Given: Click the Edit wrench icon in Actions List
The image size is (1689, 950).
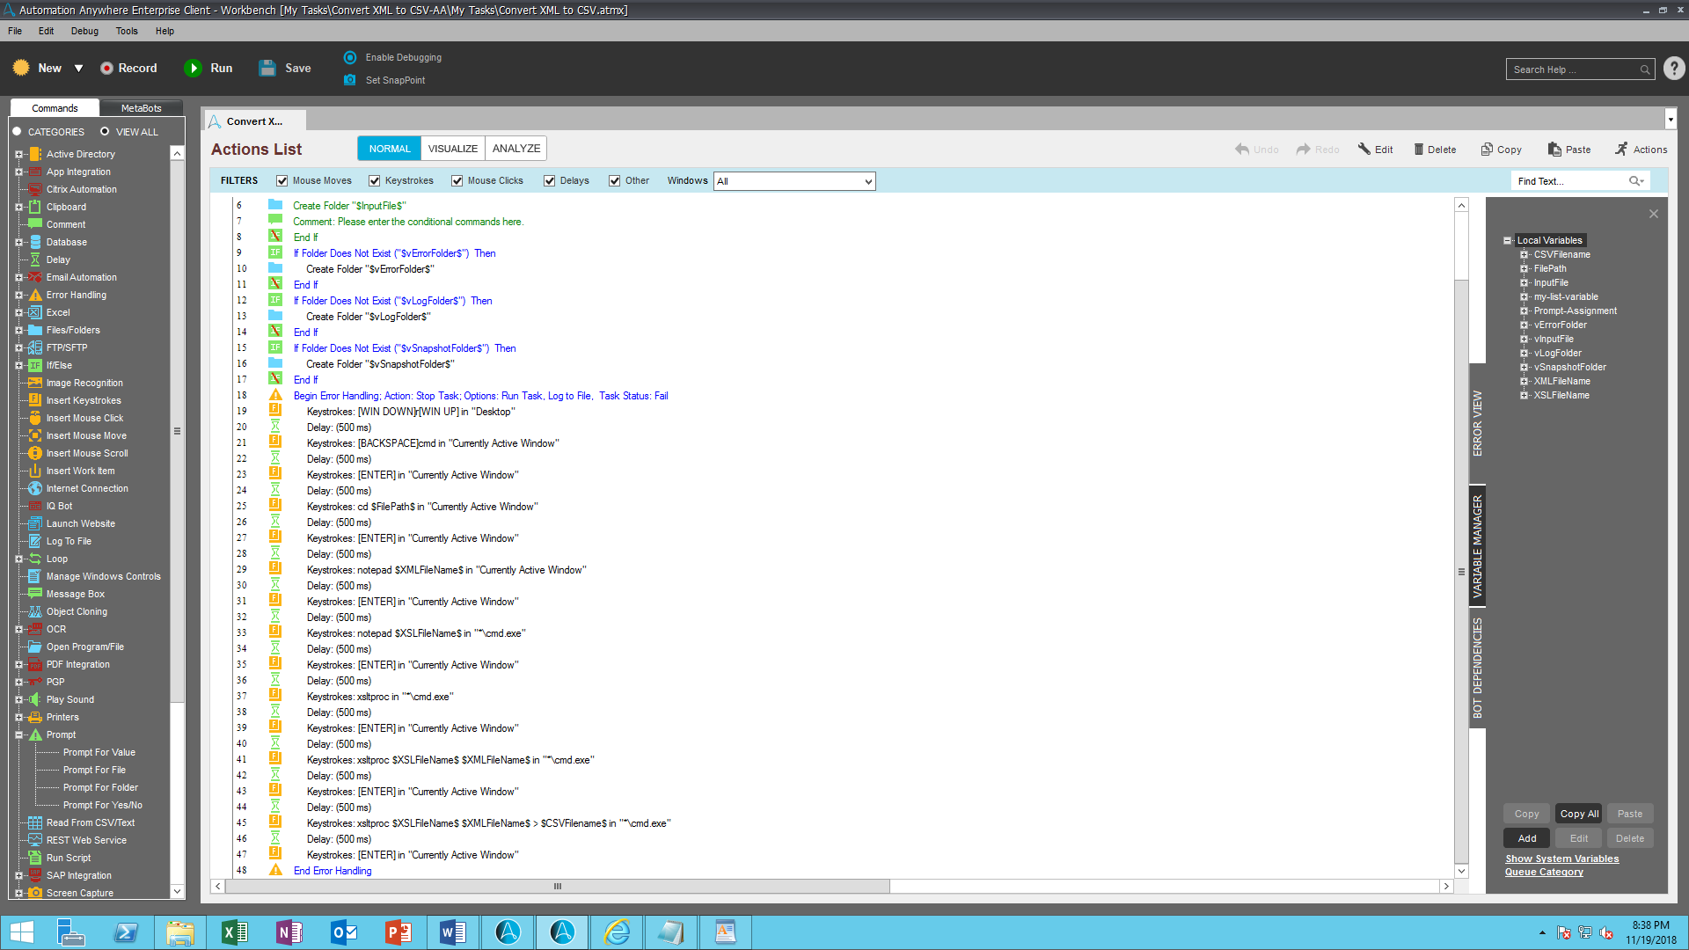Looking at the screenshot, I should click(x=1364, y=150).
